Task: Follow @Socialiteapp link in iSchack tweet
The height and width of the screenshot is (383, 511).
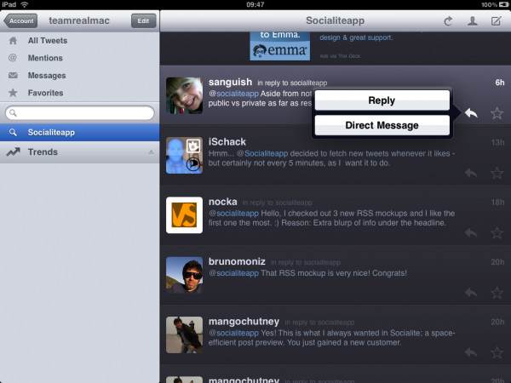Action: pyautogui.click(x=262, y=153)
